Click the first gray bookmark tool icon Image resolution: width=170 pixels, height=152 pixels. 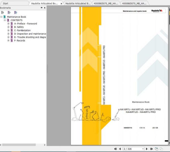tap(2, 12)
